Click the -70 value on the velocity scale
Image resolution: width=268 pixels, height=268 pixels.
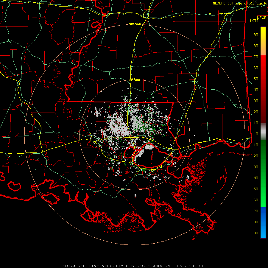tap(255, 211)
